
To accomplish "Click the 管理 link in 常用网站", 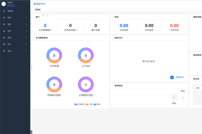I will pos(182,91).
